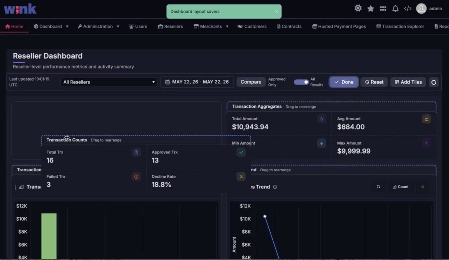Open the Contracts menu item
The width and height of the screenshot is (449, 260).
point(289,27)
